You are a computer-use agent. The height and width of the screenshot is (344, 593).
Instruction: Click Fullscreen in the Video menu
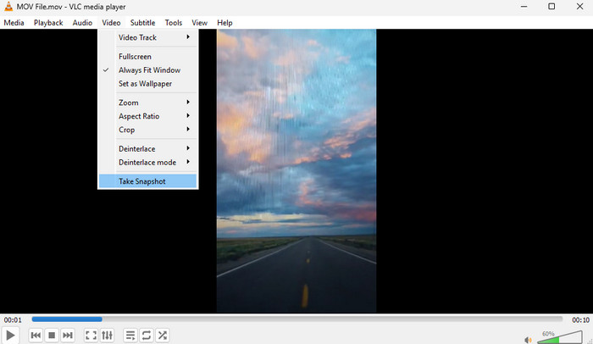coord(136,57)
